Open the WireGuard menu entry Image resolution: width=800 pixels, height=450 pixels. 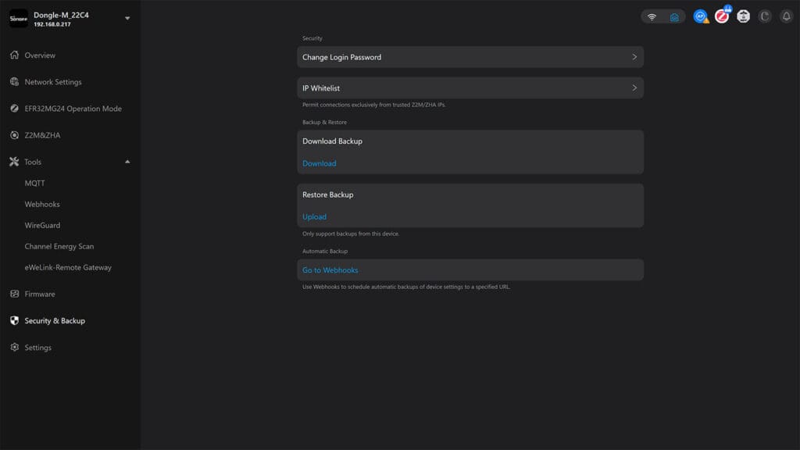click(x=43, y=225)
